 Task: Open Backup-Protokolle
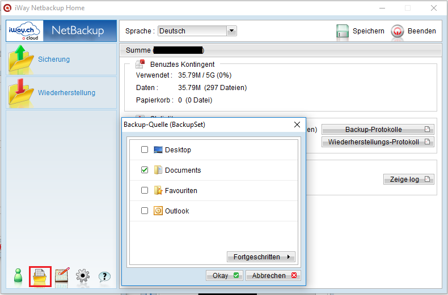pyautogui.click(x=378, y=130)
